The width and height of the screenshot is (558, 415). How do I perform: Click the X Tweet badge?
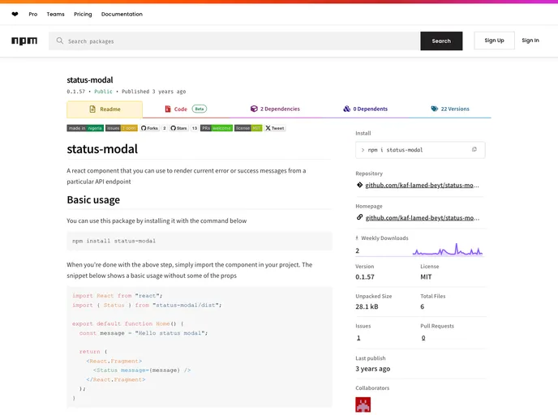pyautogui.click(x=275, y=128)
